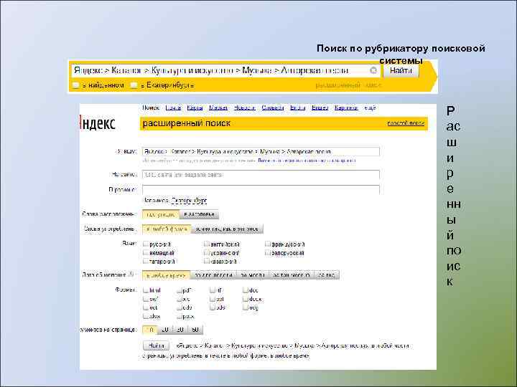Check the белорусский language box
517x387 pixels.
tap(267, 252)
